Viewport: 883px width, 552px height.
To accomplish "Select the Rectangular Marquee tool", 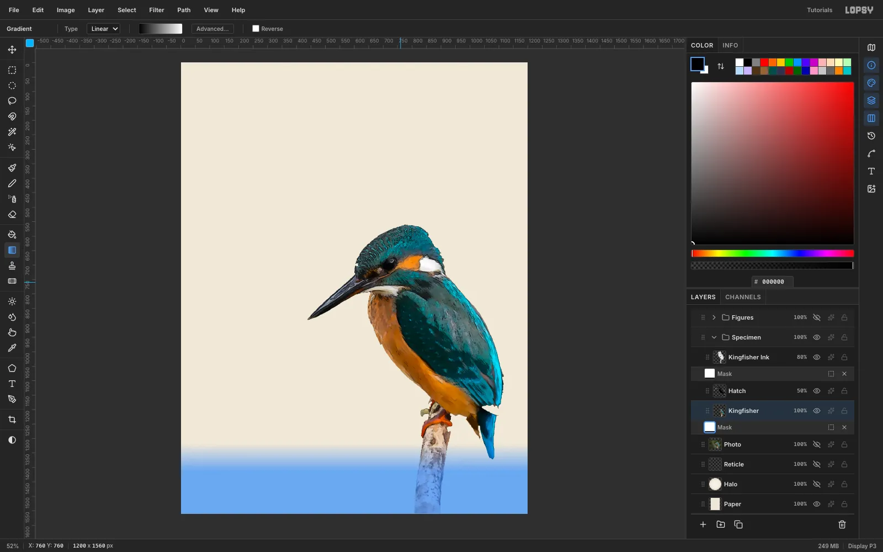I will 12,70.
